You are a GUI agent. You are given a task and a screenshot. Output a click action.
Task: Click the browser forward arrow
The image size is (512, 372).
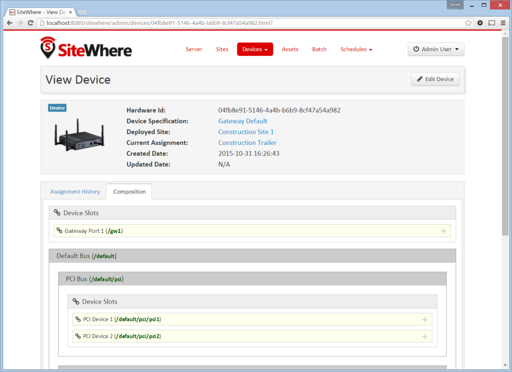pyautogui.click(x=20, y=23)
